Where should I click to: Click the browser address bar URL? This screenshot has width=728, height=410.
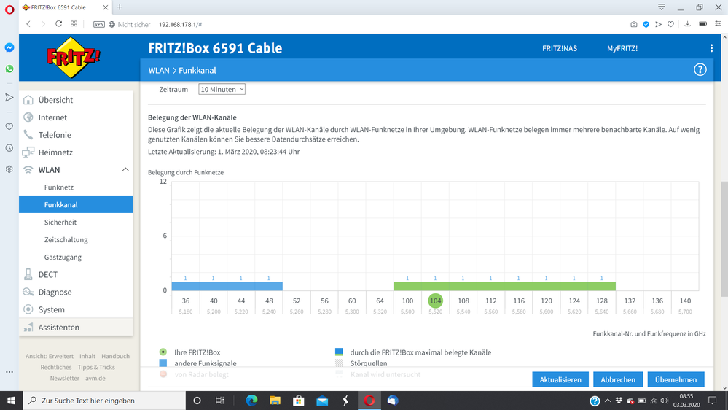coord(180,24)
